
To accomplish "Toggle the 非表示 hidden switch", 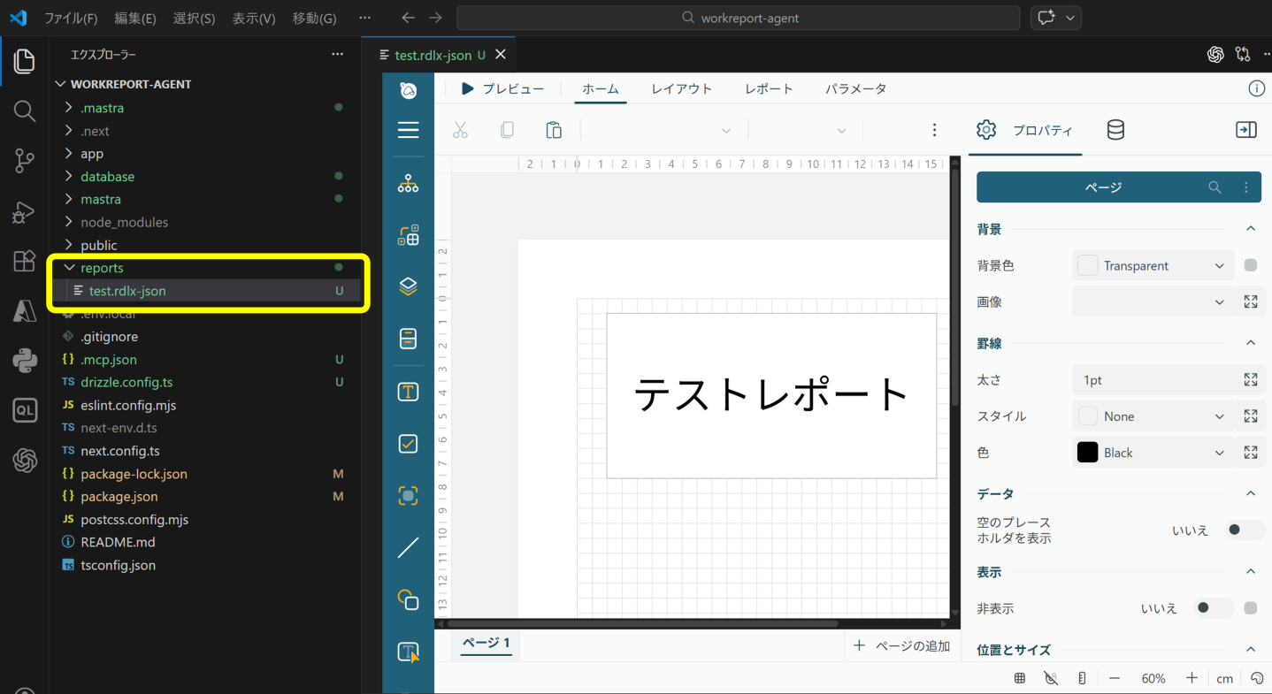I will click(x=1213, y=608).
